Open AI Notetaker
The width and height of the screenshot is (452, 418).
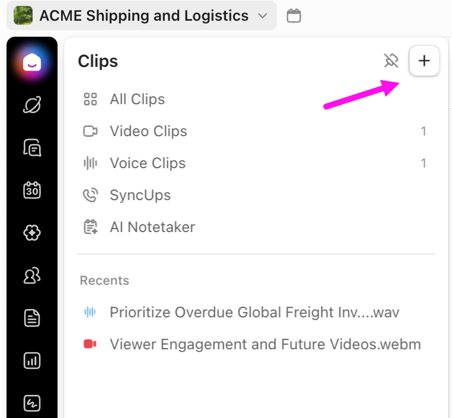[x=152, y=227]
